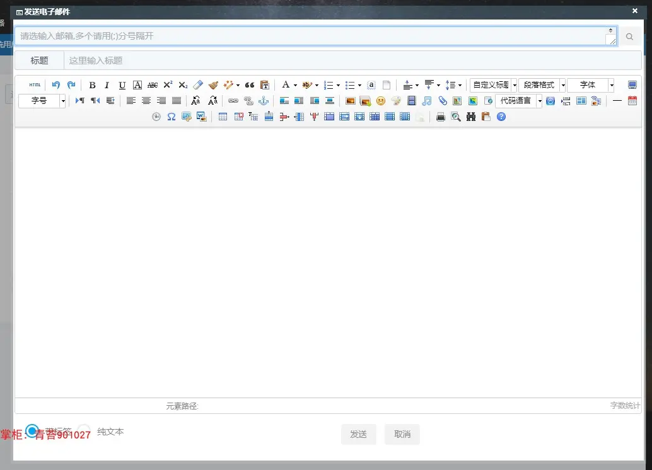Set right-to-left text direction
Screen dimensions: 652x470
pos(95,101)
